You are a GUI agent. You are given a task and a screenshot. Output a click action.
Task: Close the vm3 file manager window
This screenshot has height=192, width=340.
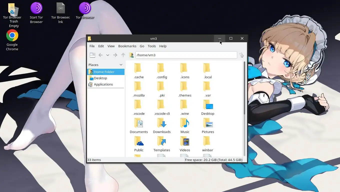click(242, 38)
